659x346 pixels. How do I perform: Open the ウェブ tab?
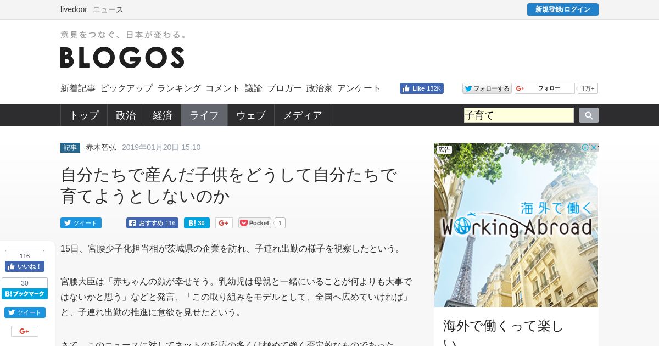tap(251, 115)
